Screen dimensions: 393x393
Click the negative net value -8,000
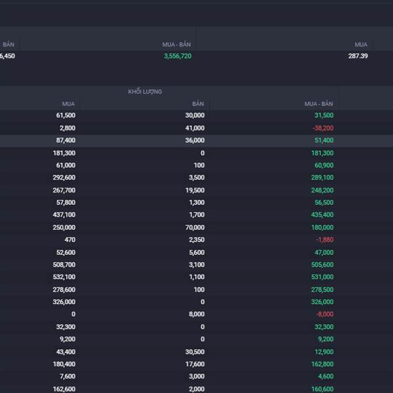click(x=325, y=314)
